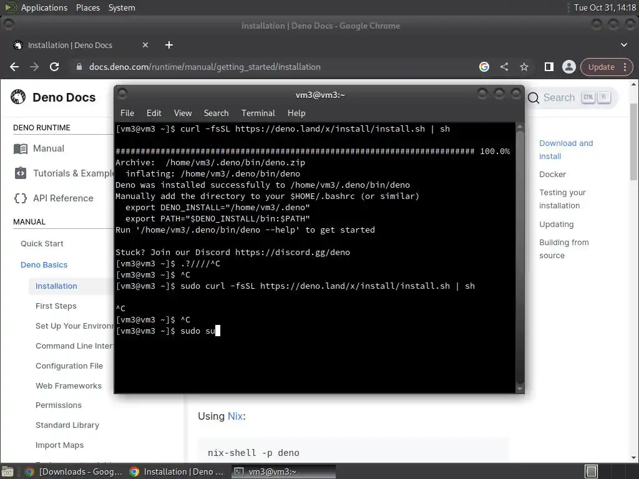
Task: Focus the Deno Docs Search field
Action: coord(573,98)
